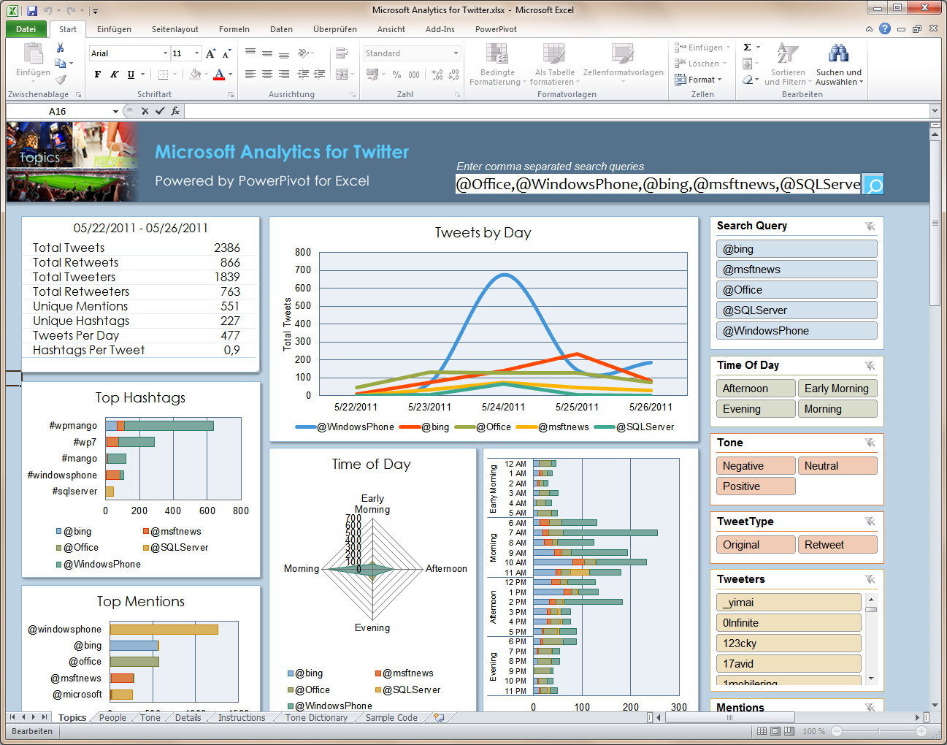This screenshot has height=745, width=947.
Task: Click the Bold formatting icon
Action: pos(98,74)
